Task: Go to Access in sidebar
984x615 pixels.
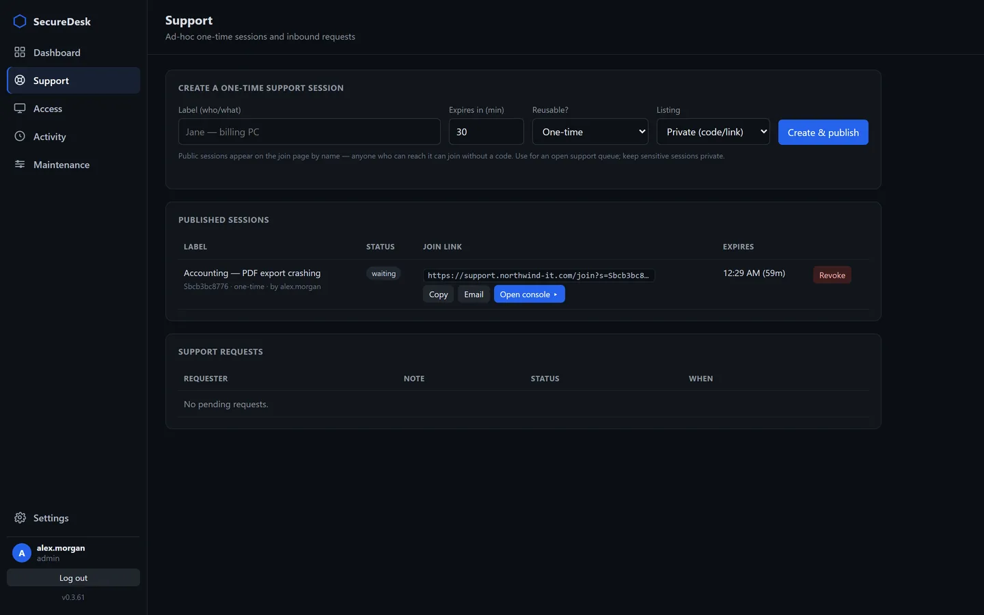Action: (73, 109)
